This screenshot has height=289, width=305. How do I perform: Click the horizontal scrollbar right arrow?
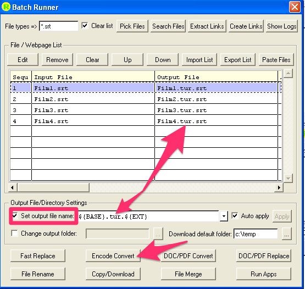279,187
